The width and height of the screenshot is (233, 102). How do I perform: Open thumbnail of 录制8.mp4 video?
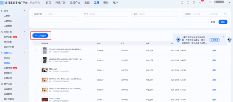[45, 70]
